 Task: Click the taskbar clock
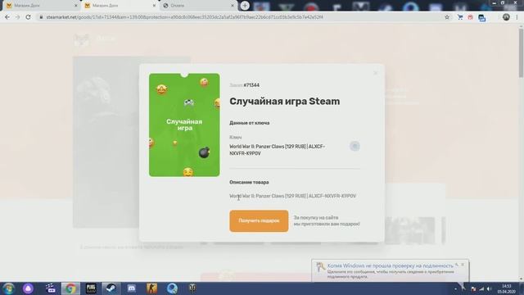(x=507, y=288)
